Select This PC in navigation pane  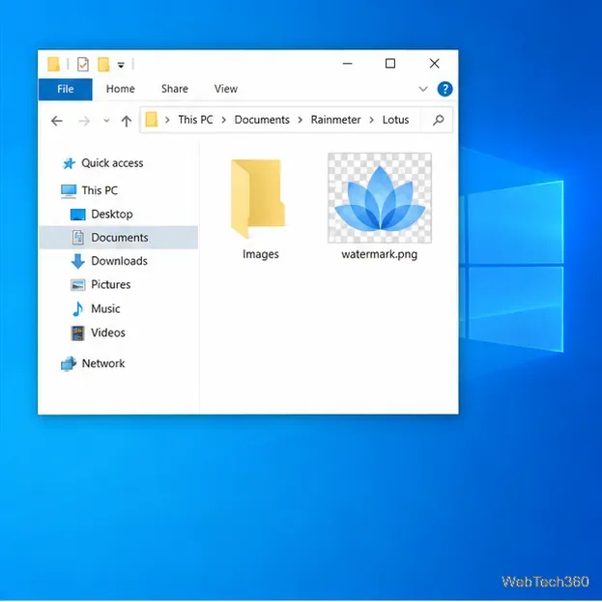(x=100, y=190)
